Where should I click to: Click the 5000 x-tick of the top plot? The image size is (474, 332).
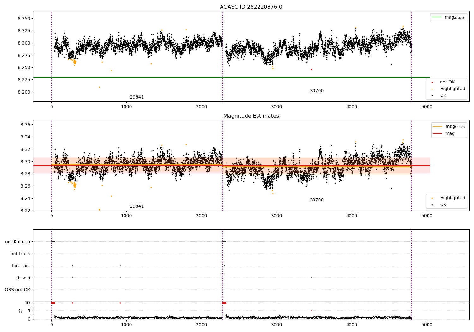427,107
